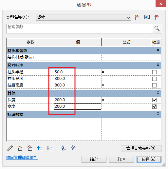Select the 柱身高度 parameter name
This screenshot has width=168, height=169.
point(15,85)
